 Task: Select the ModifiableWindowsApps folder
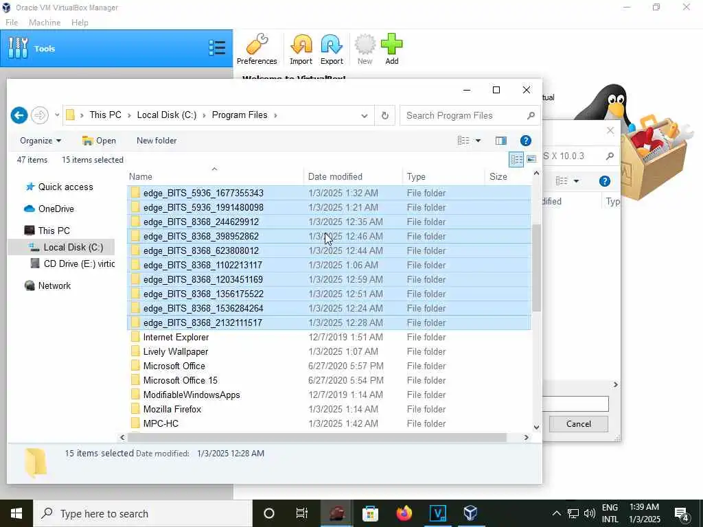(x=329, y=395)
